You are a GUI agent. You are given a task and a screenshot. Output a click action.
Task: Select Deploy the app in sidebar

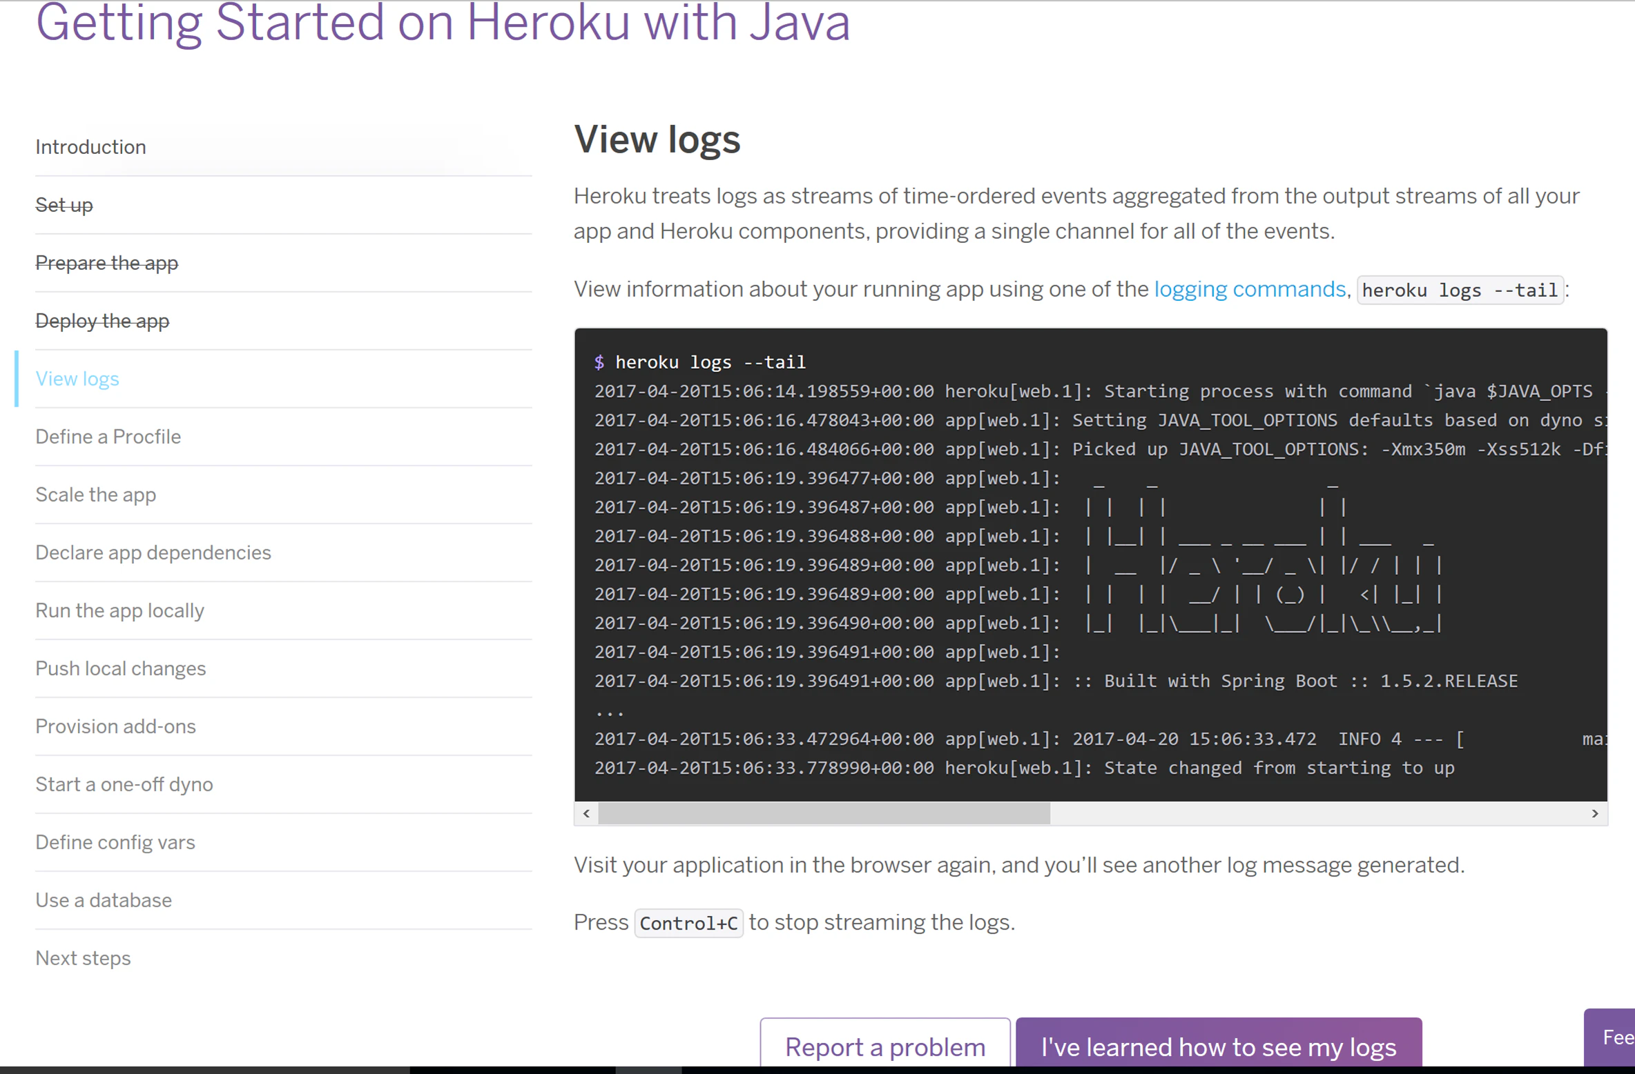click(102, 321)
